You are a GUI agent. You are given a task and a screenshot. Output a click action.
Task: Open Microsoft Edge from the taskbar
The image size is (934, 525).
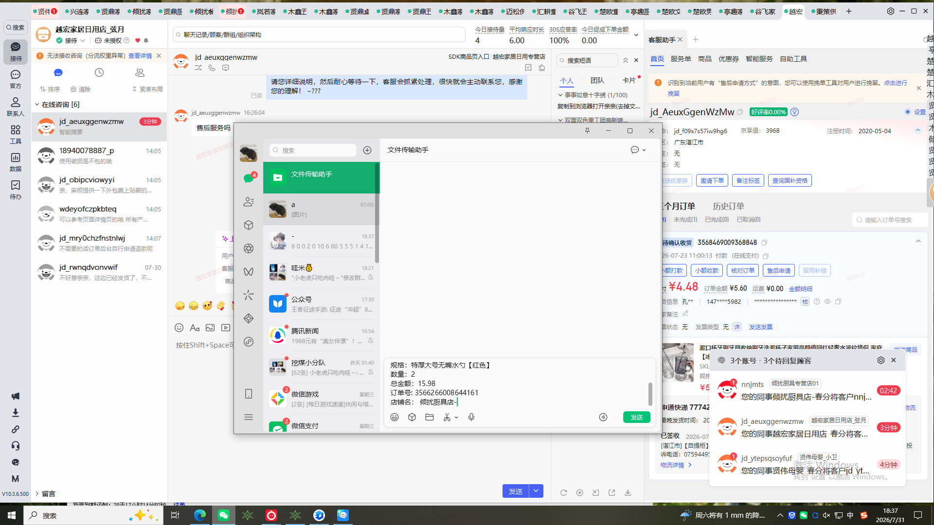pyautogui.click(x=199, y=515)
